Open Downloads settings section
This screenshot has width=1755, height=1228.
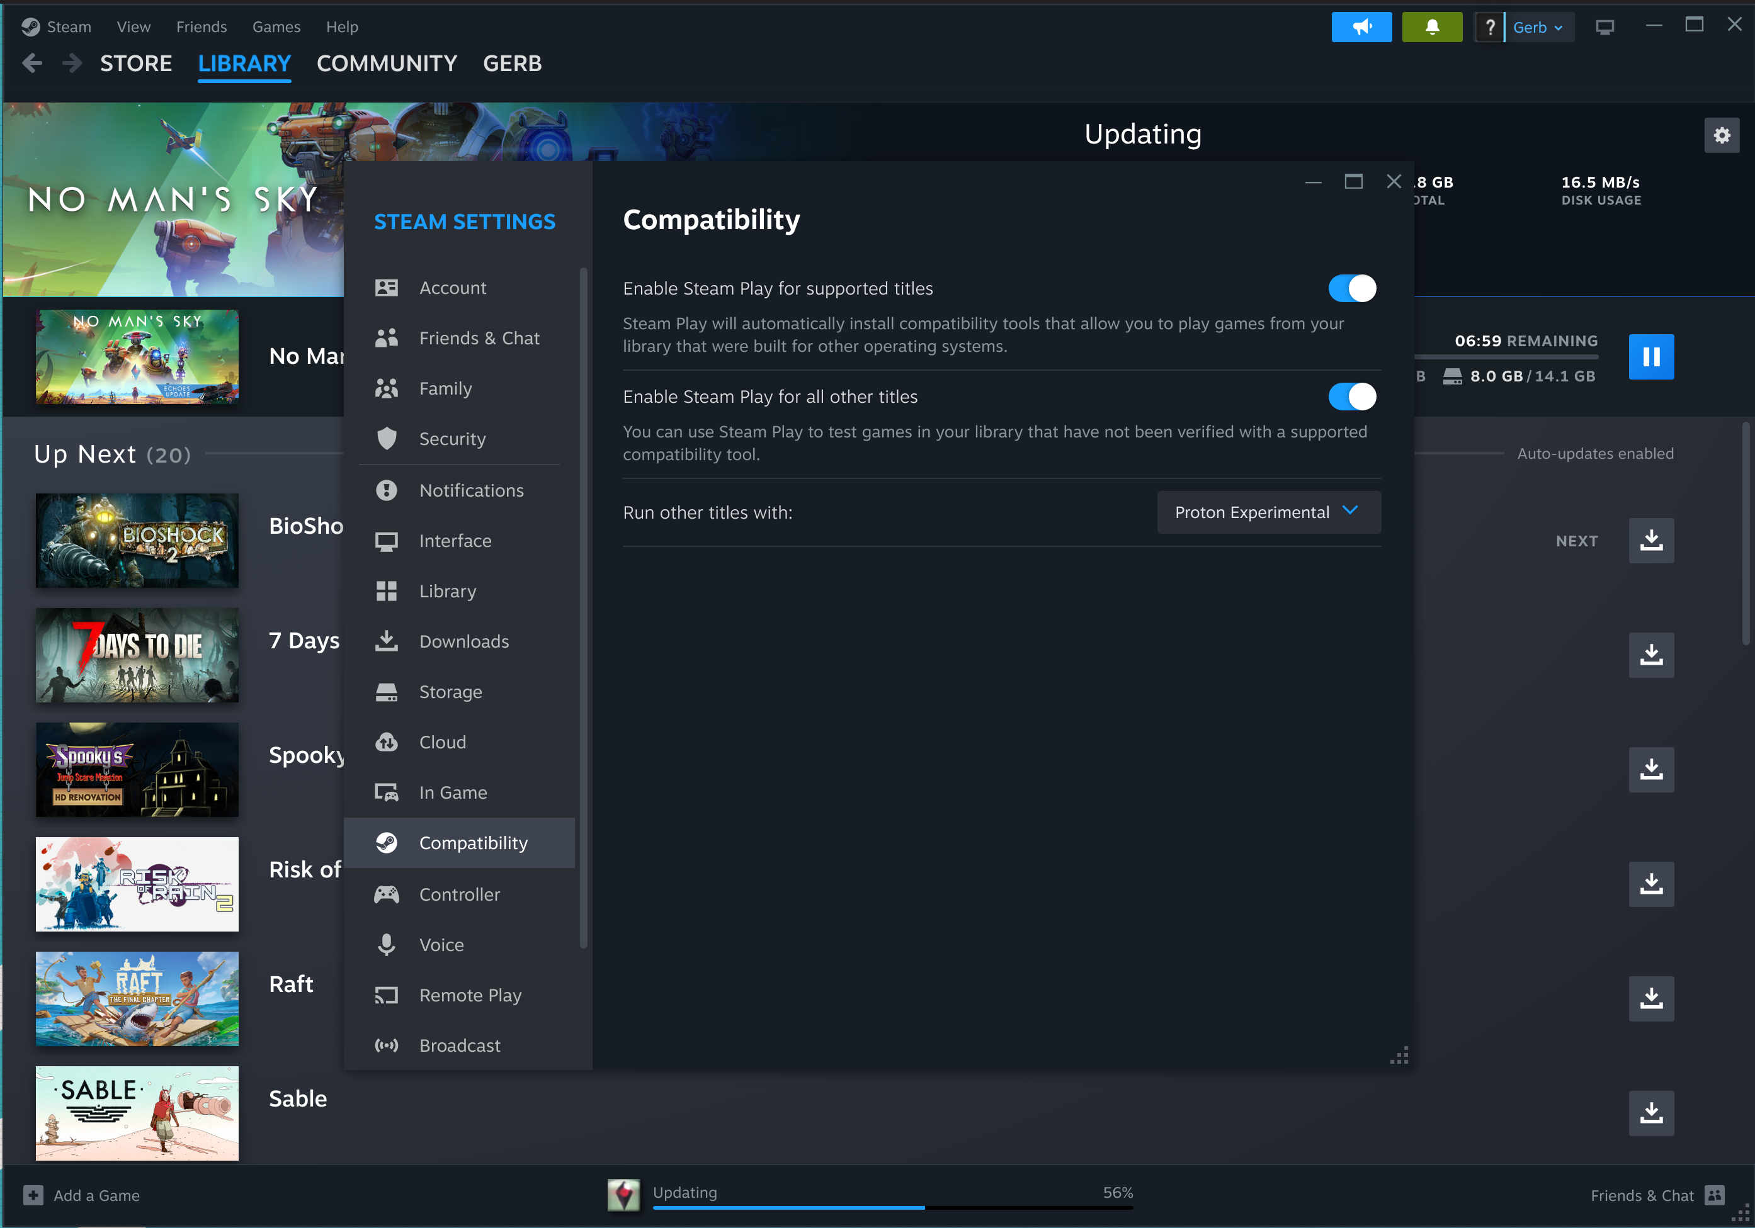[463, 641]
